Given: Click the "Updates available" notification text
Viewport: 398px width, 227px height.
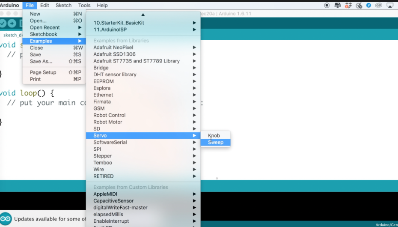Looking at the screenshot, I should (50, 219).
